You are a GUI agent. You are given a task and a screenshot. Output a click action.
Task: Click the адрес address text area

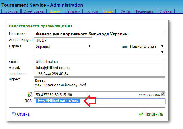(x=100, y=84)
